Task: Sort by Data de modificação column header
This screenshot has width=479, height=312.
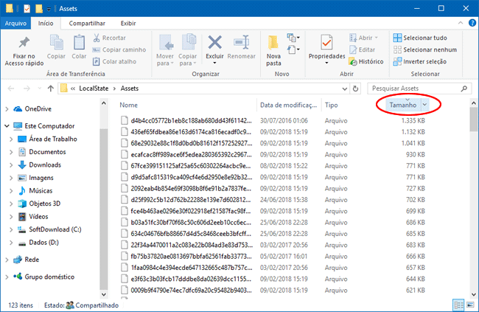Action: pyautogui.click(x=287, y=105)
